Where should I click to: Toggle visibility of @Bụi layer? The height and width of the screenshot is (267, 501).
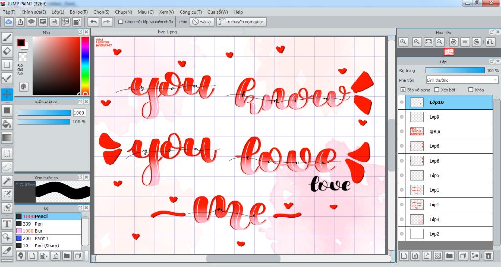click(402, 132)
